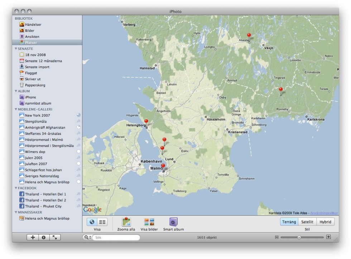Select Ansikten in the sidebar

[32, 37]
